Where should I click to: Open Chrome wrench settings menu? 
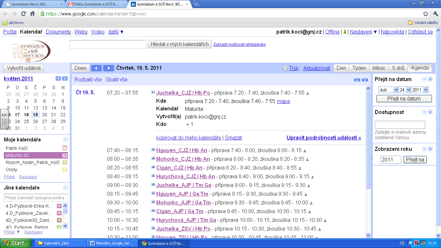(x=435, y=14)
